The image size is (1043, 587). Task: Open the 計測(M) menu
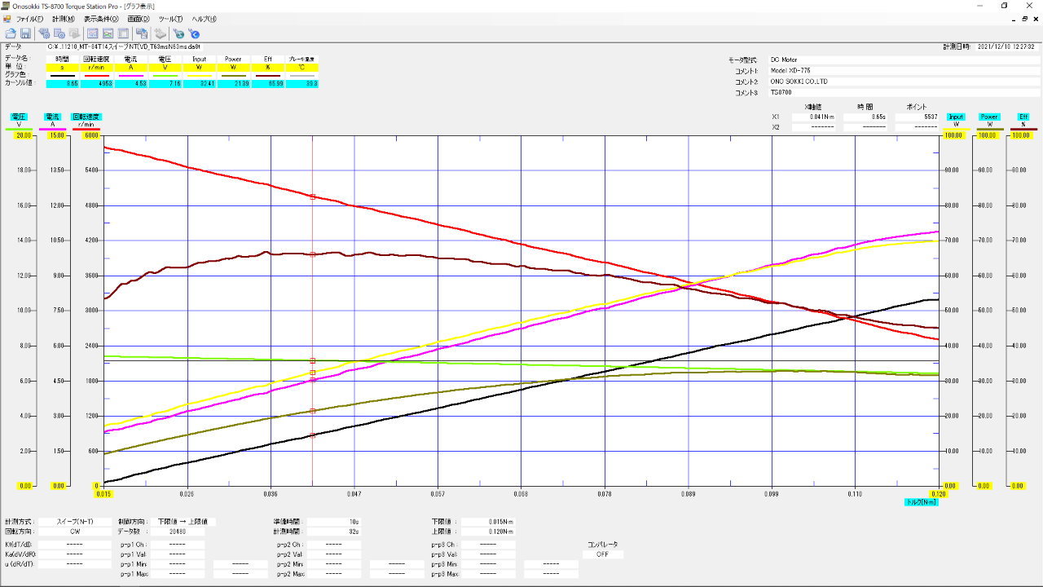63,18
